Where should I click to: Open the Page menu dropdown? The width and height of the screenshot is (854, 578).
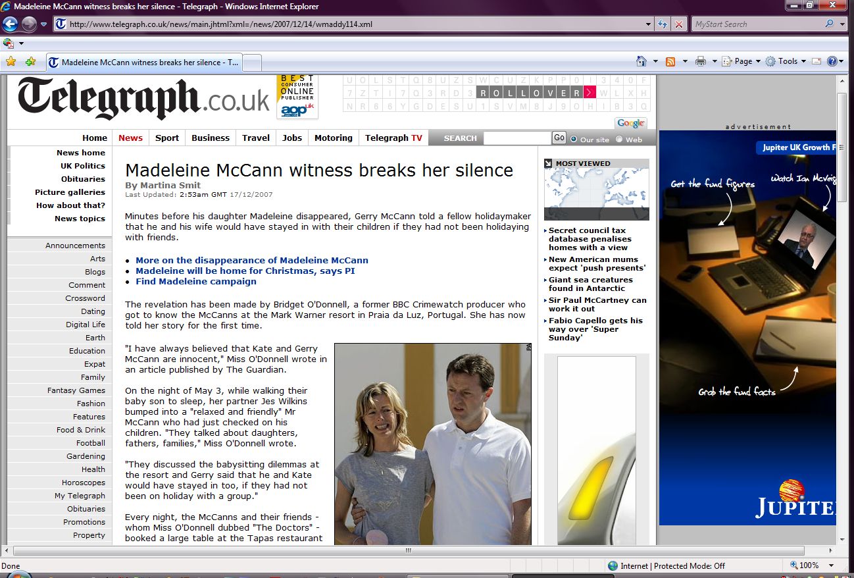743,61
